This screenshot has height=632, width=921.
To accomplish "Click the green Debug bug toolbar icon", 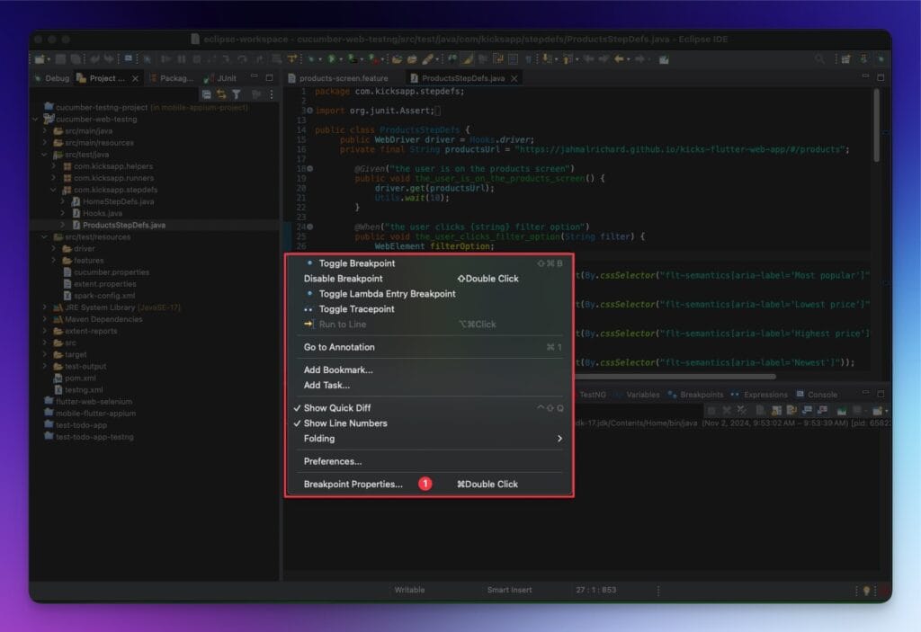I will click(x=311, y=58).
